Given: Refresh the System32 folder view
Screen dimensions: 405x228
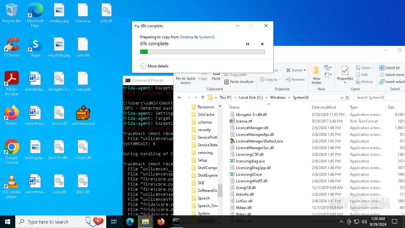Looking at the screenshot, I should [x=347, y=98].
